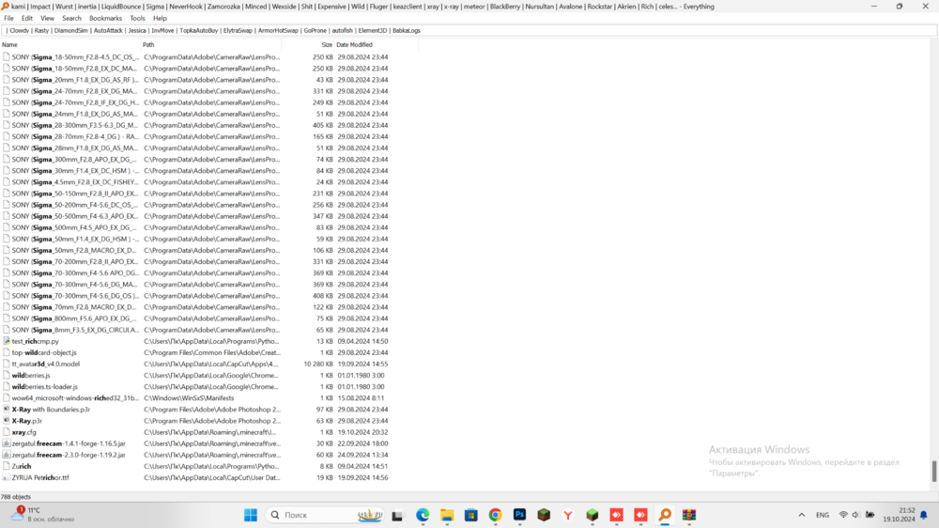
Task: Select SONY Sigma_4.5mm_F2.8 FISHEYE file
Action: pyautogui.click(x=75, y=182)
